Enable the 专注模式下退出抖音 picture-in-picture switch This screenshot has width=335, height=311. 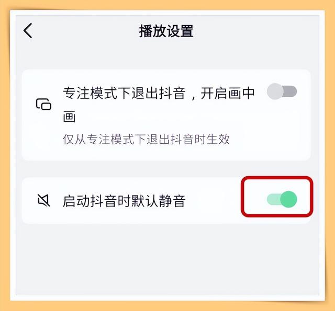[x=282, y=91]
